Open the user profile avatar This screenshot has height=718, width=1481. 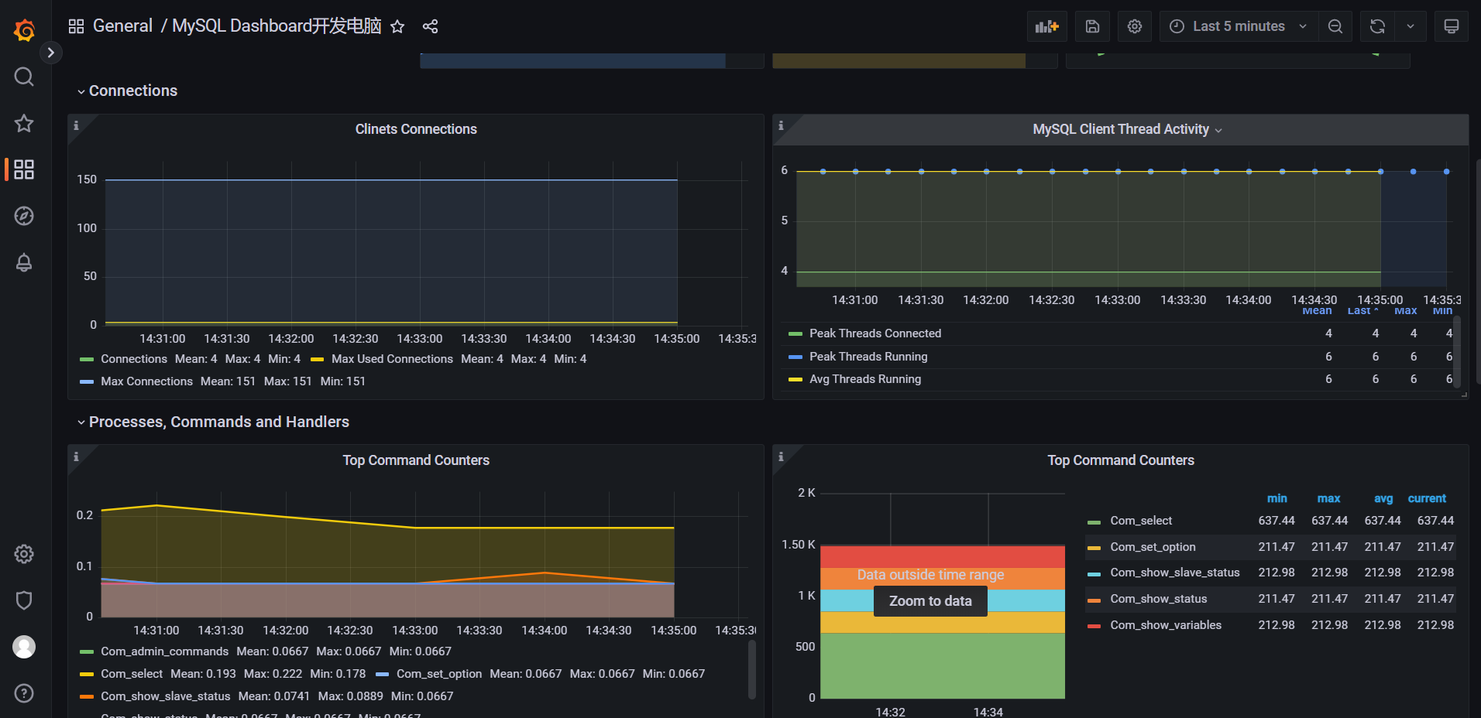tap(24, 647)
